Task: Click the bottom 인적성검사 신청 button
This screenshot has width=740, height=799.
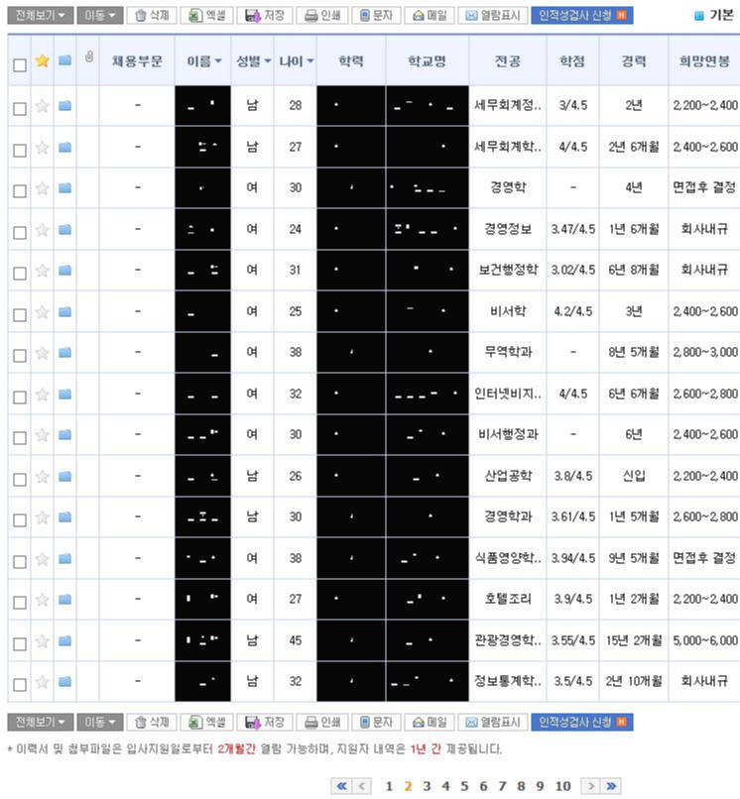Action: (x=582, y=722)
